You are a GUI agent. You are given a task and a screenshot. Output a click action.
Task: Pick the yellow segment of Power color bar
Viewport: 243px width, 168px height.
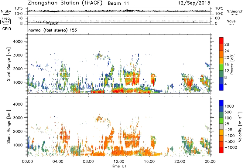tap(221, 61)
